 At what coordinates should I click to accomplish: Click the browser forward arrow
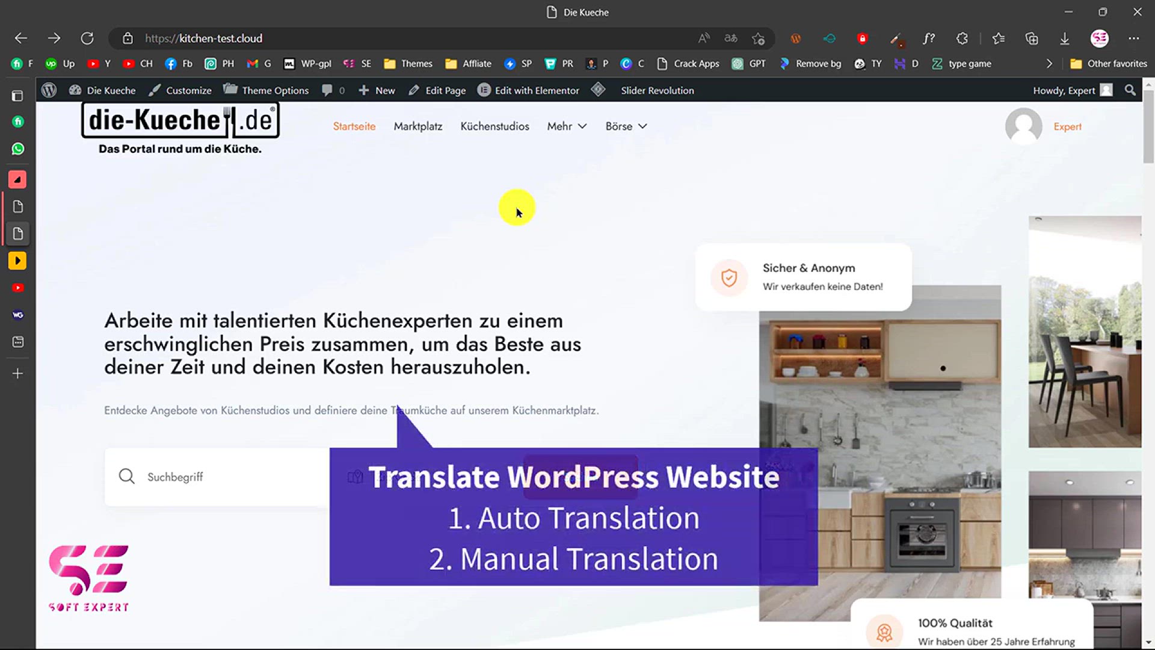click(x=54, y=39)
